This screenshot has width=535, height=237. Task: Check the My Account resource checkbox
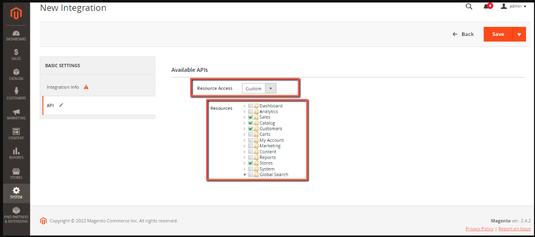251,141
